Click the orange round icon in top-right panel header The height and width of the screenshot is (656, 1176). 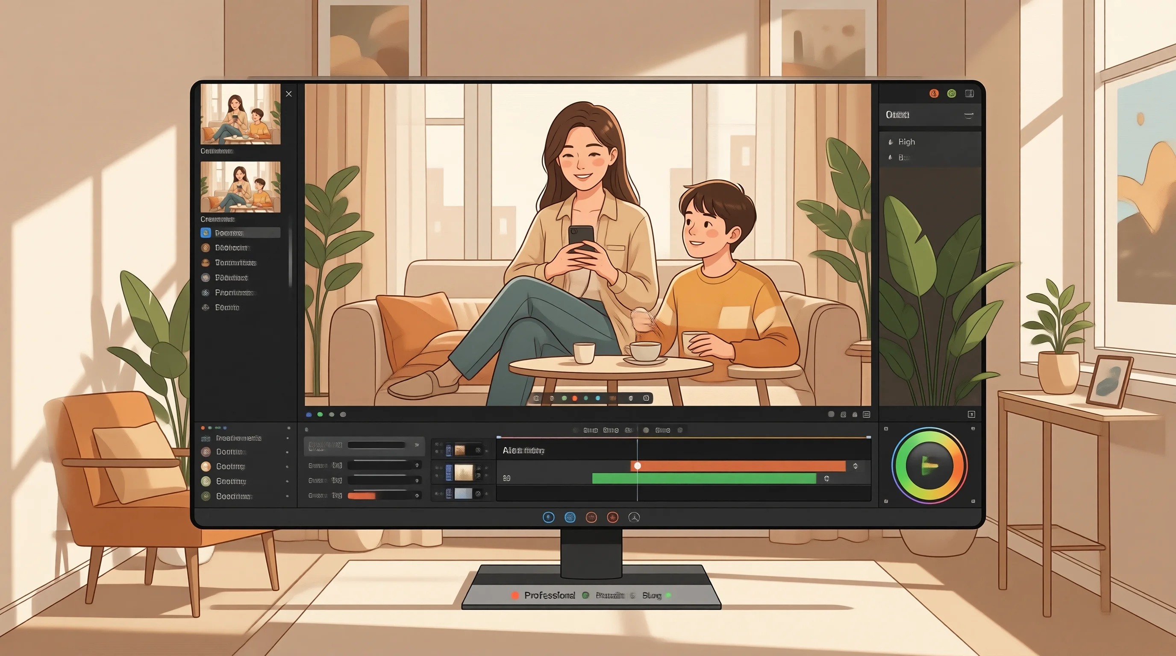coord(934,94)
